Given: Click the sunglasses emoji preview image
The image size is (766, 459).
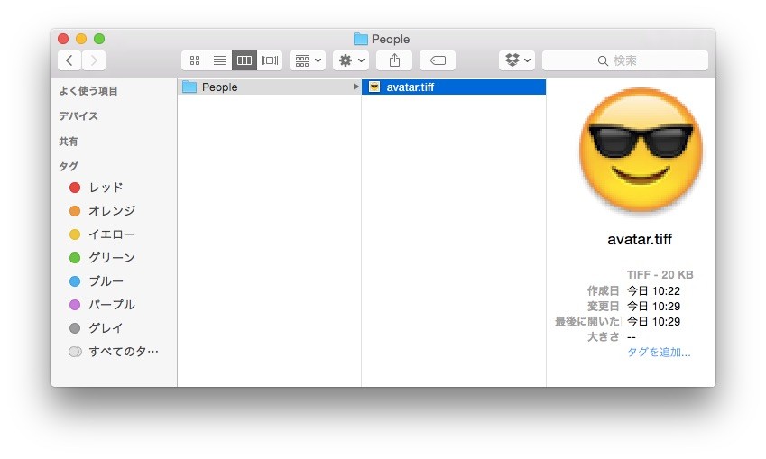Looking at the screenshot, I should [x=641, y=151].
